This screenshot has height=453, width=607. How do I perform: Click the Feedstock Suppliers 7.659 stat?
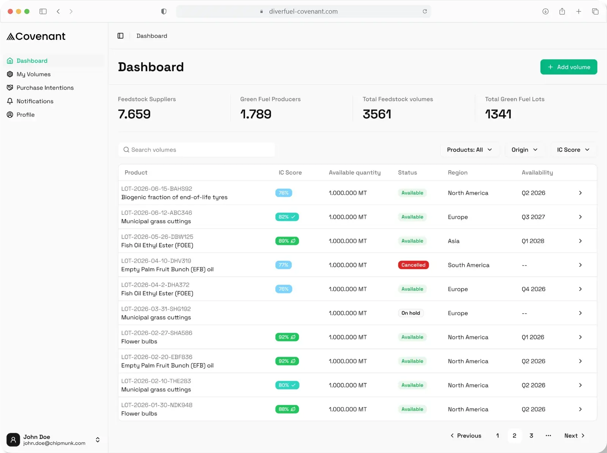[147, 108]
